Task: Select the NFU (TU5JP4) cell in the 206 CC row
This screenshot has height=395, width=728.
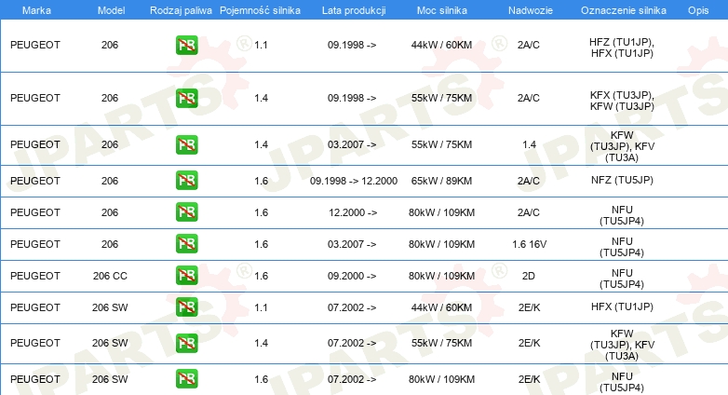Action: 622,279
